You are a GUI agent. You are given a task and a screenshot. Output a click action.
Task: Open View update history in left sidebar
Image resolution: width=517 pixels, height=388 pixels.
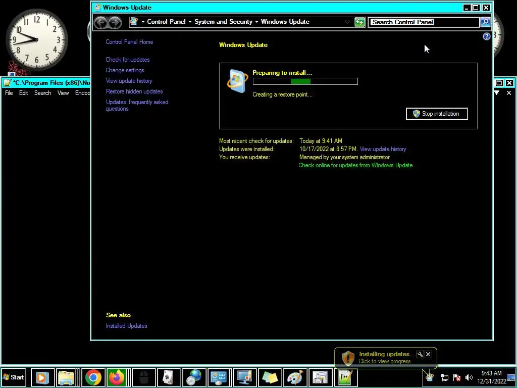(129, 81)
